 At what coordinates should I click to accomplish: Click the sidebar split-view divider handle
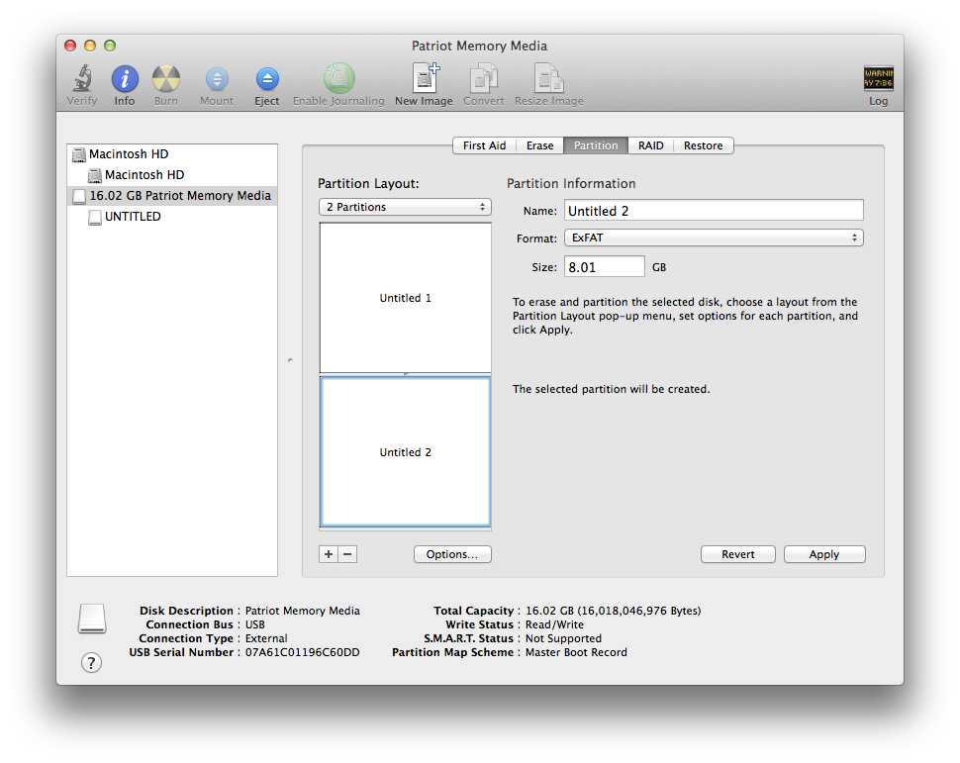tap(290, 360)
